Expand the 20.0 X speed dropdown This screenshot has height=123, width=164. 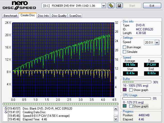point(157,42)
